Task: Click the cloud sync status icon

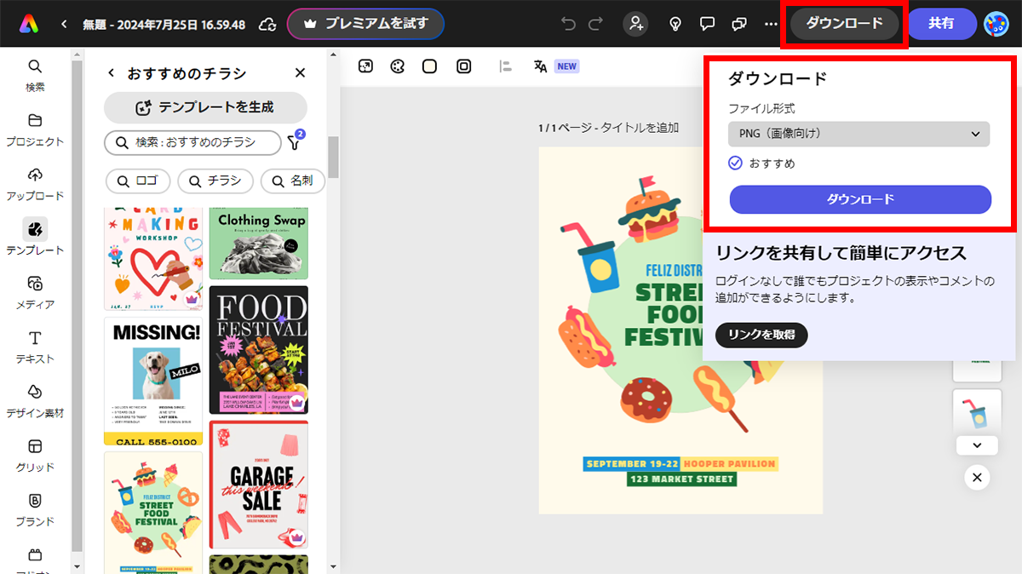Action: point(267,24)
